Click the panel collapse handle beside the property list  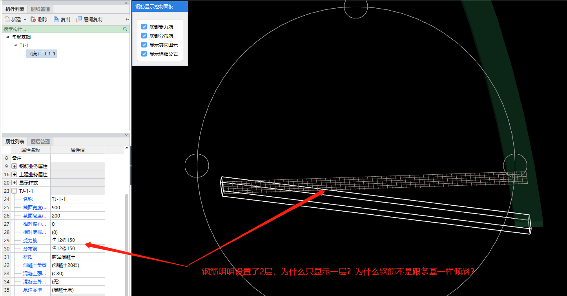130,166
